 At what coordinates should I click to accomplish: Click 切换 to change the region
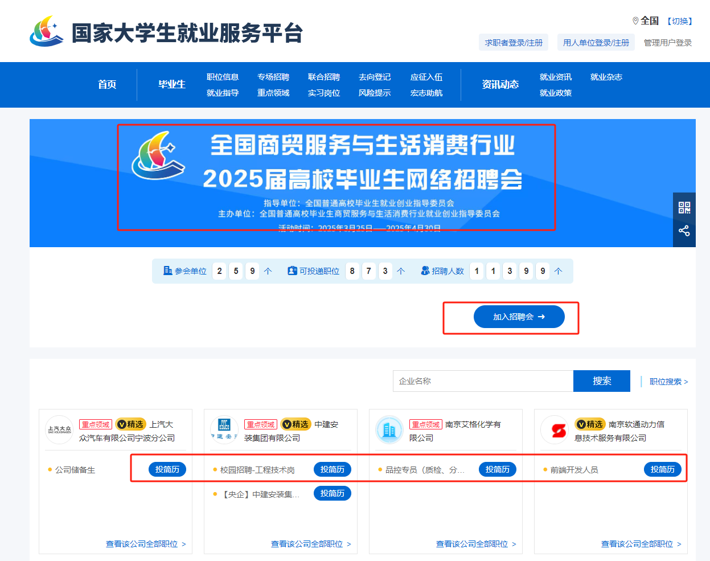click(x=680, y=21)
